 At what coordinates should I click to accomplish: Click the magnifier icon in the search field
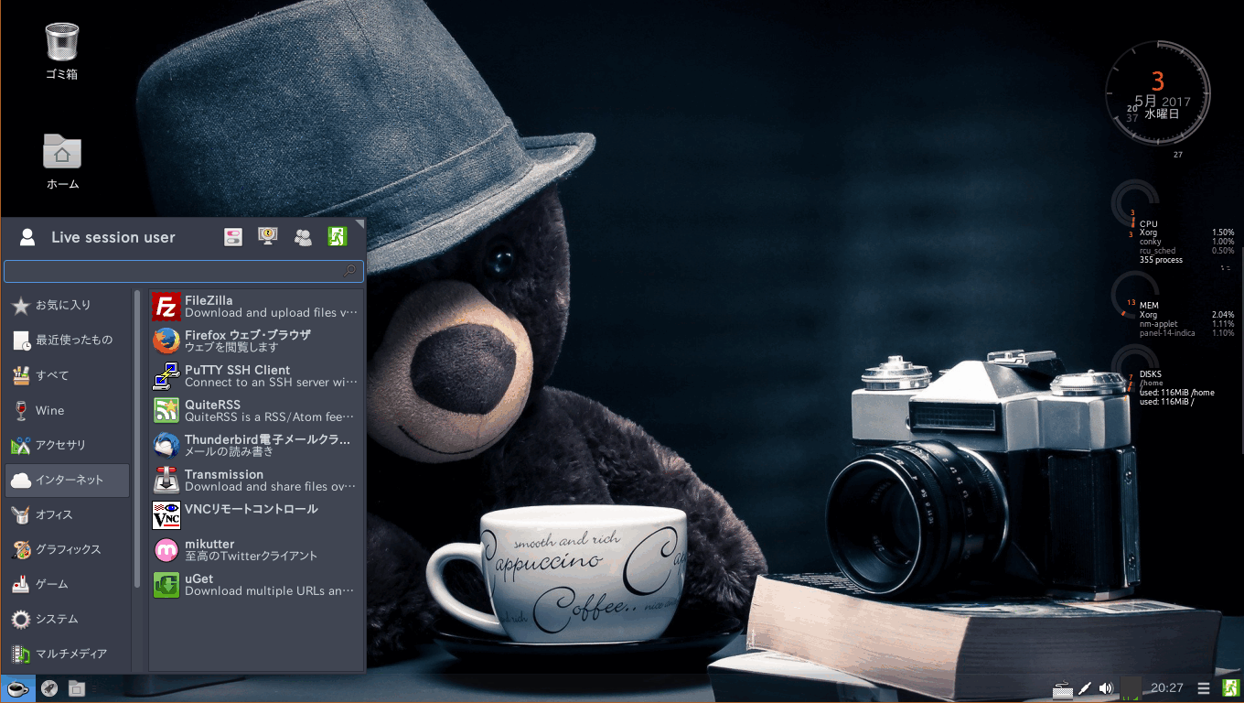click(x=349, y=271)
